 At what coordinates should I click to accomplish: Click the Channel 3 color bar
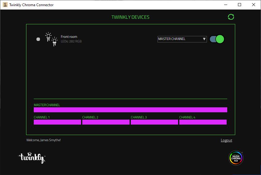point(154,122)
